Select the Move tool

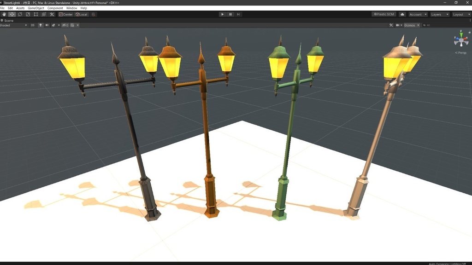12,14
